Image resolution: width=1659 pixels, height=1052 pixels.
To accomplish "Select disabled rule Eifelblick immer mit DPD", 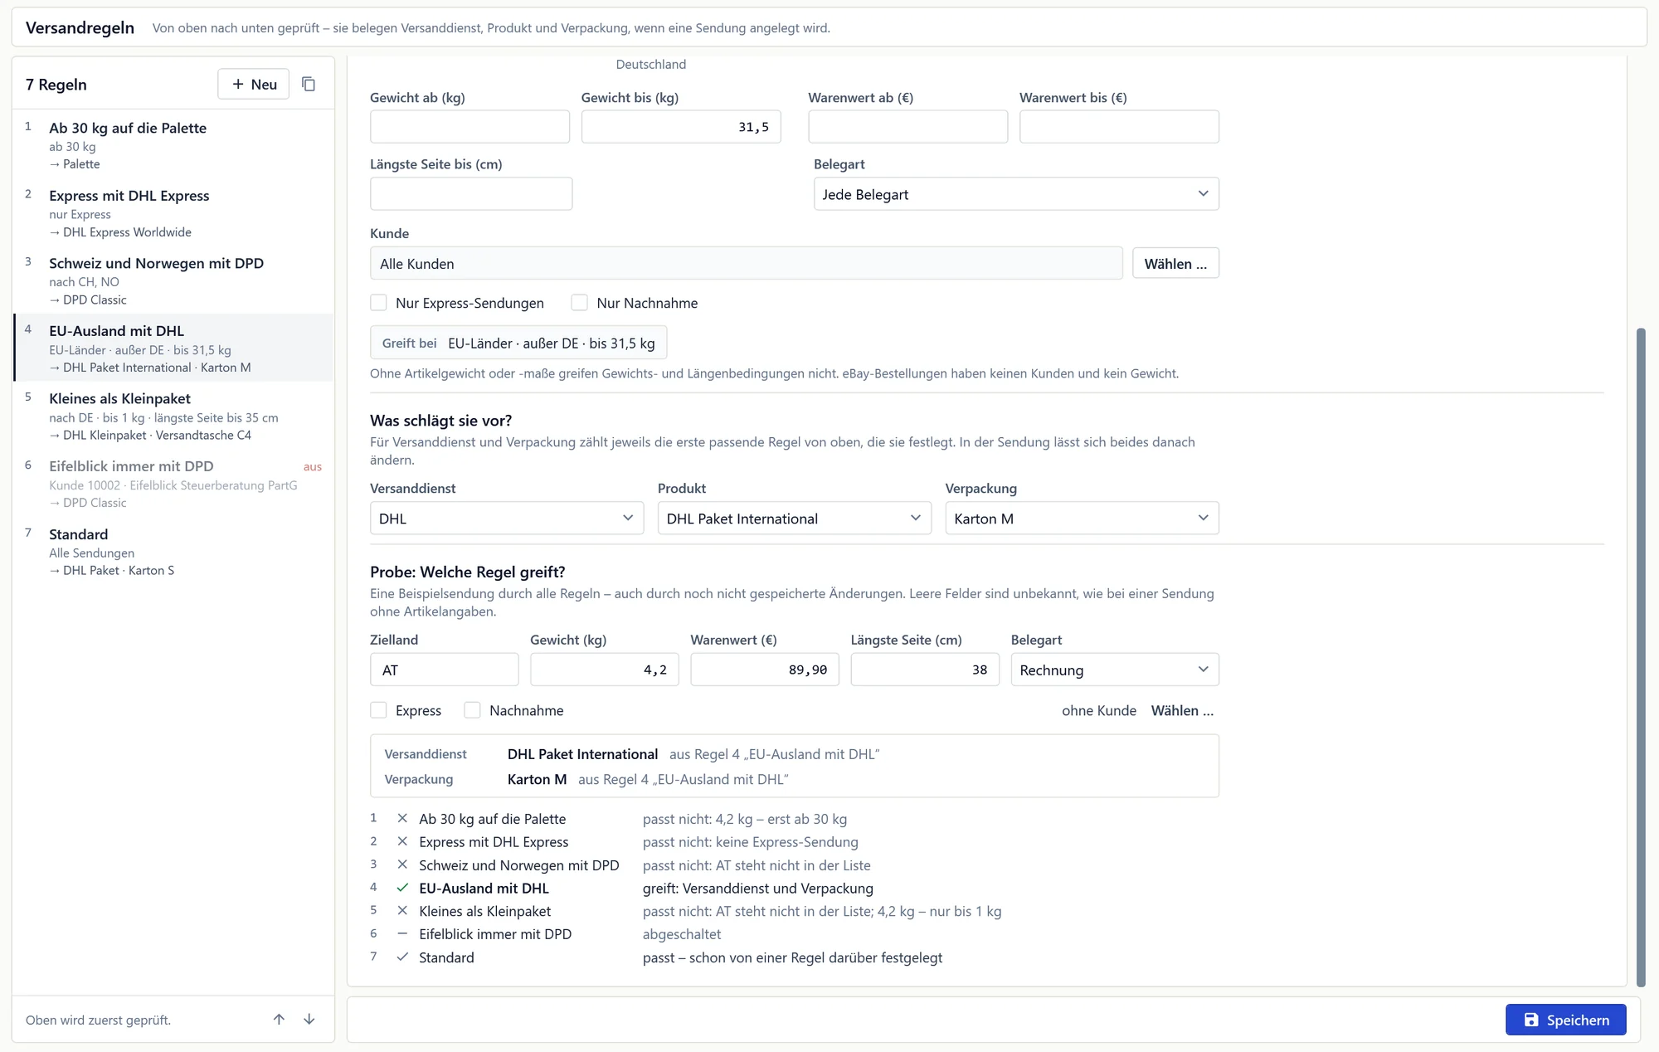I will click(x=173, y=484).
